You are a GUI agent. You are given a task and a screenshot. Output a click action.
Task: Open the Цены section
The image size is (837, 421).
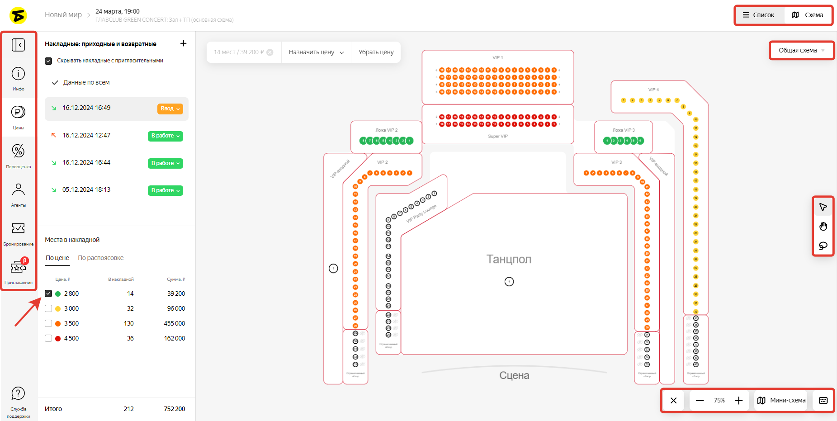(x=18, y=117)
